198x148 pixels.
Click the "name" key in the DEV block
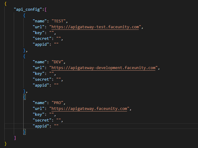[40, 62]
